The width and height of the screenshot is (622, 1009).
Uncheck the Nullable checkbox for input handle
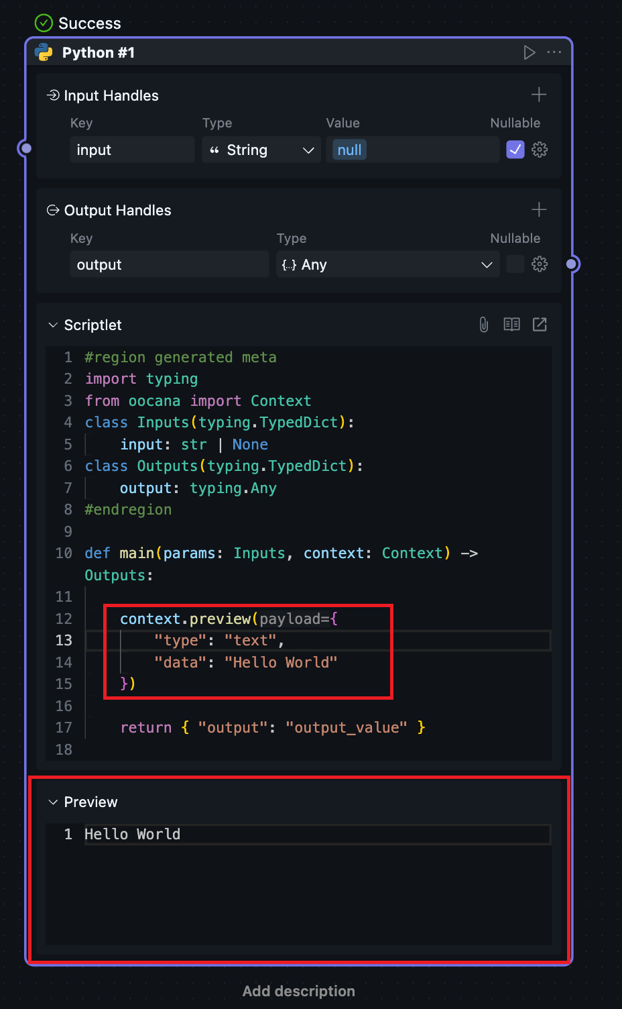tap(515, 150)
